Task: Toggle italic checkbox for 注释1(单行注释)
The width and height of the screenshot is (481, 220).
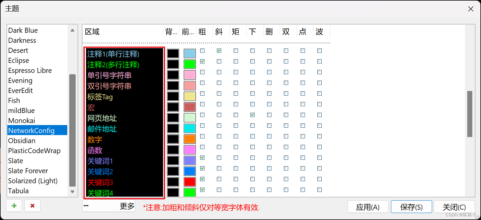Action: (219, 51)
